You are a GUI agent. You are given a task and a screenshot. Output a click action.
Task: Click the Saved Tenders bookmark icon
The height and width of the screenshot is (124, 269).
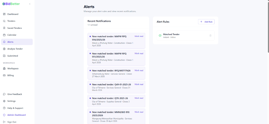tap(4, 28)
